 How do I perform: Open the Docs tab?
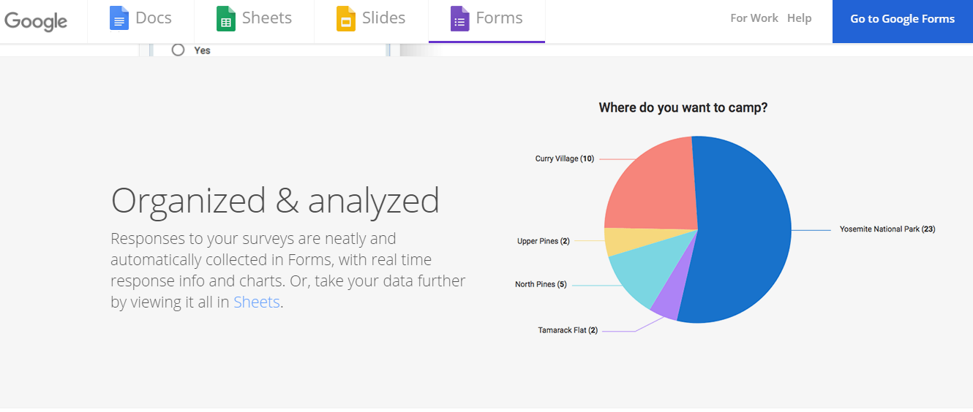140,20
